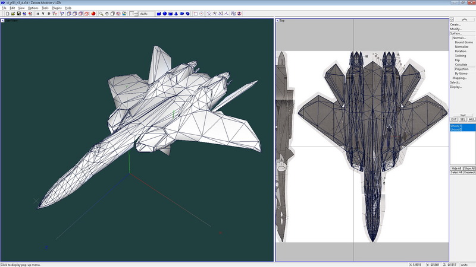Open the Plugins menu
The width and height of the screenshot is (476, 267).
pyautogui.click(x=57, y=8)
